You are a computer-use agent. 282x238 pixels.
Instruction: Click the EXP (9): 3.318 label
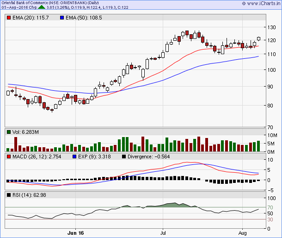(x=94, y=157)
